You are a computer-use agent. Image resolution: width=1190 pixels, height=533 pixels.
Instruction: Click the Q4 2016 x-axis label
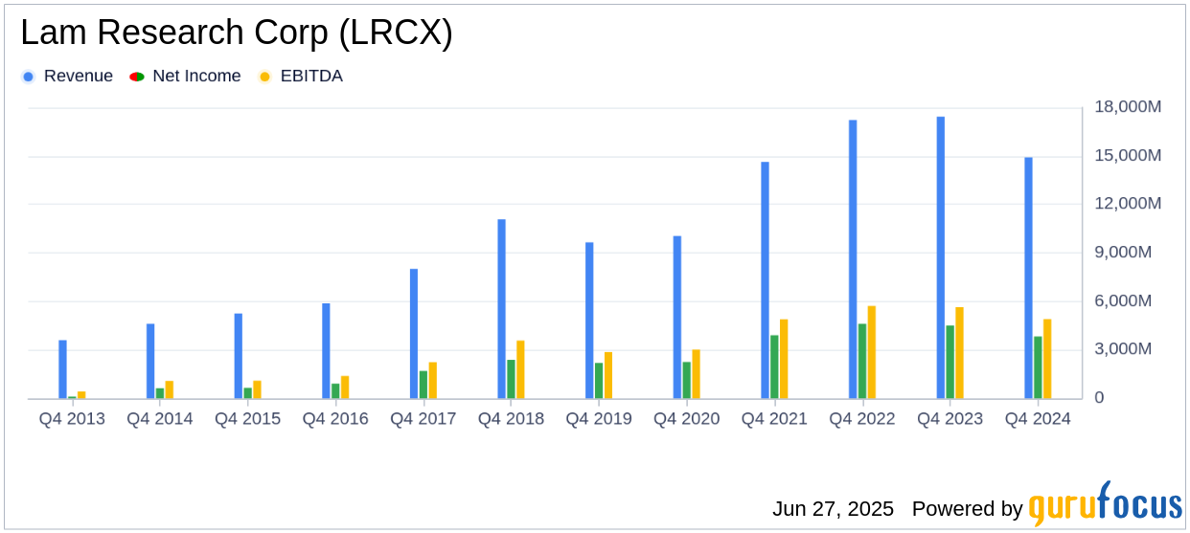click(335, 419)
